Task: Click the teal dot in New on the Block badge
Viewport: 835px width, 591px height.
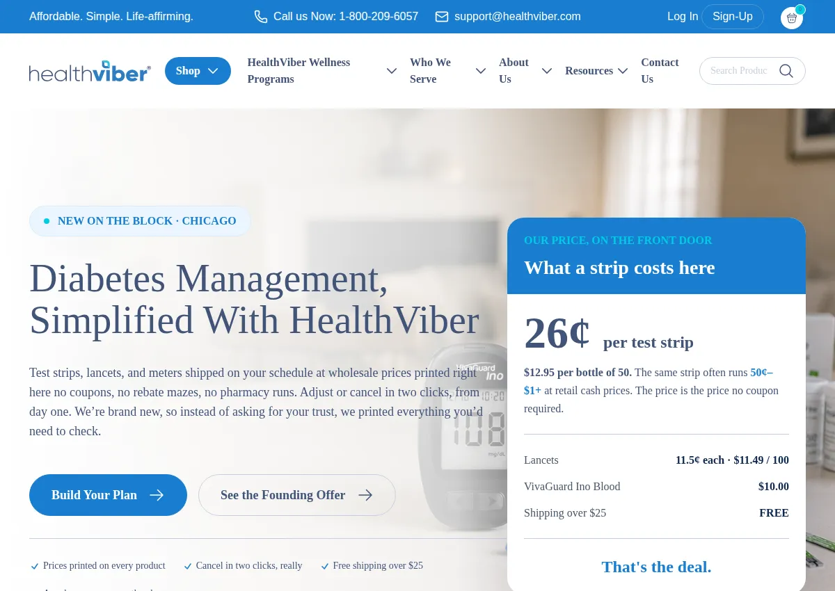Action: [47, 221]
